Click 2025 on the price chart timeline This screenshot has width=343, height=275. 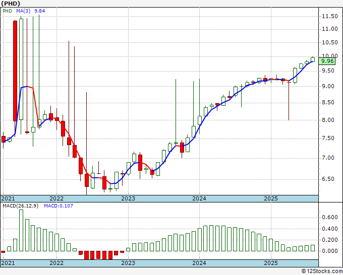tap(271, 198)
